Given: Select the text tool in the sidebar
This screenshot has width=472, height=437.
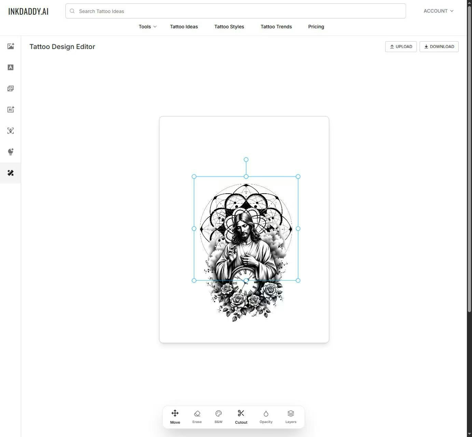Looking at the screenshot, I should [x=11, y=67].
